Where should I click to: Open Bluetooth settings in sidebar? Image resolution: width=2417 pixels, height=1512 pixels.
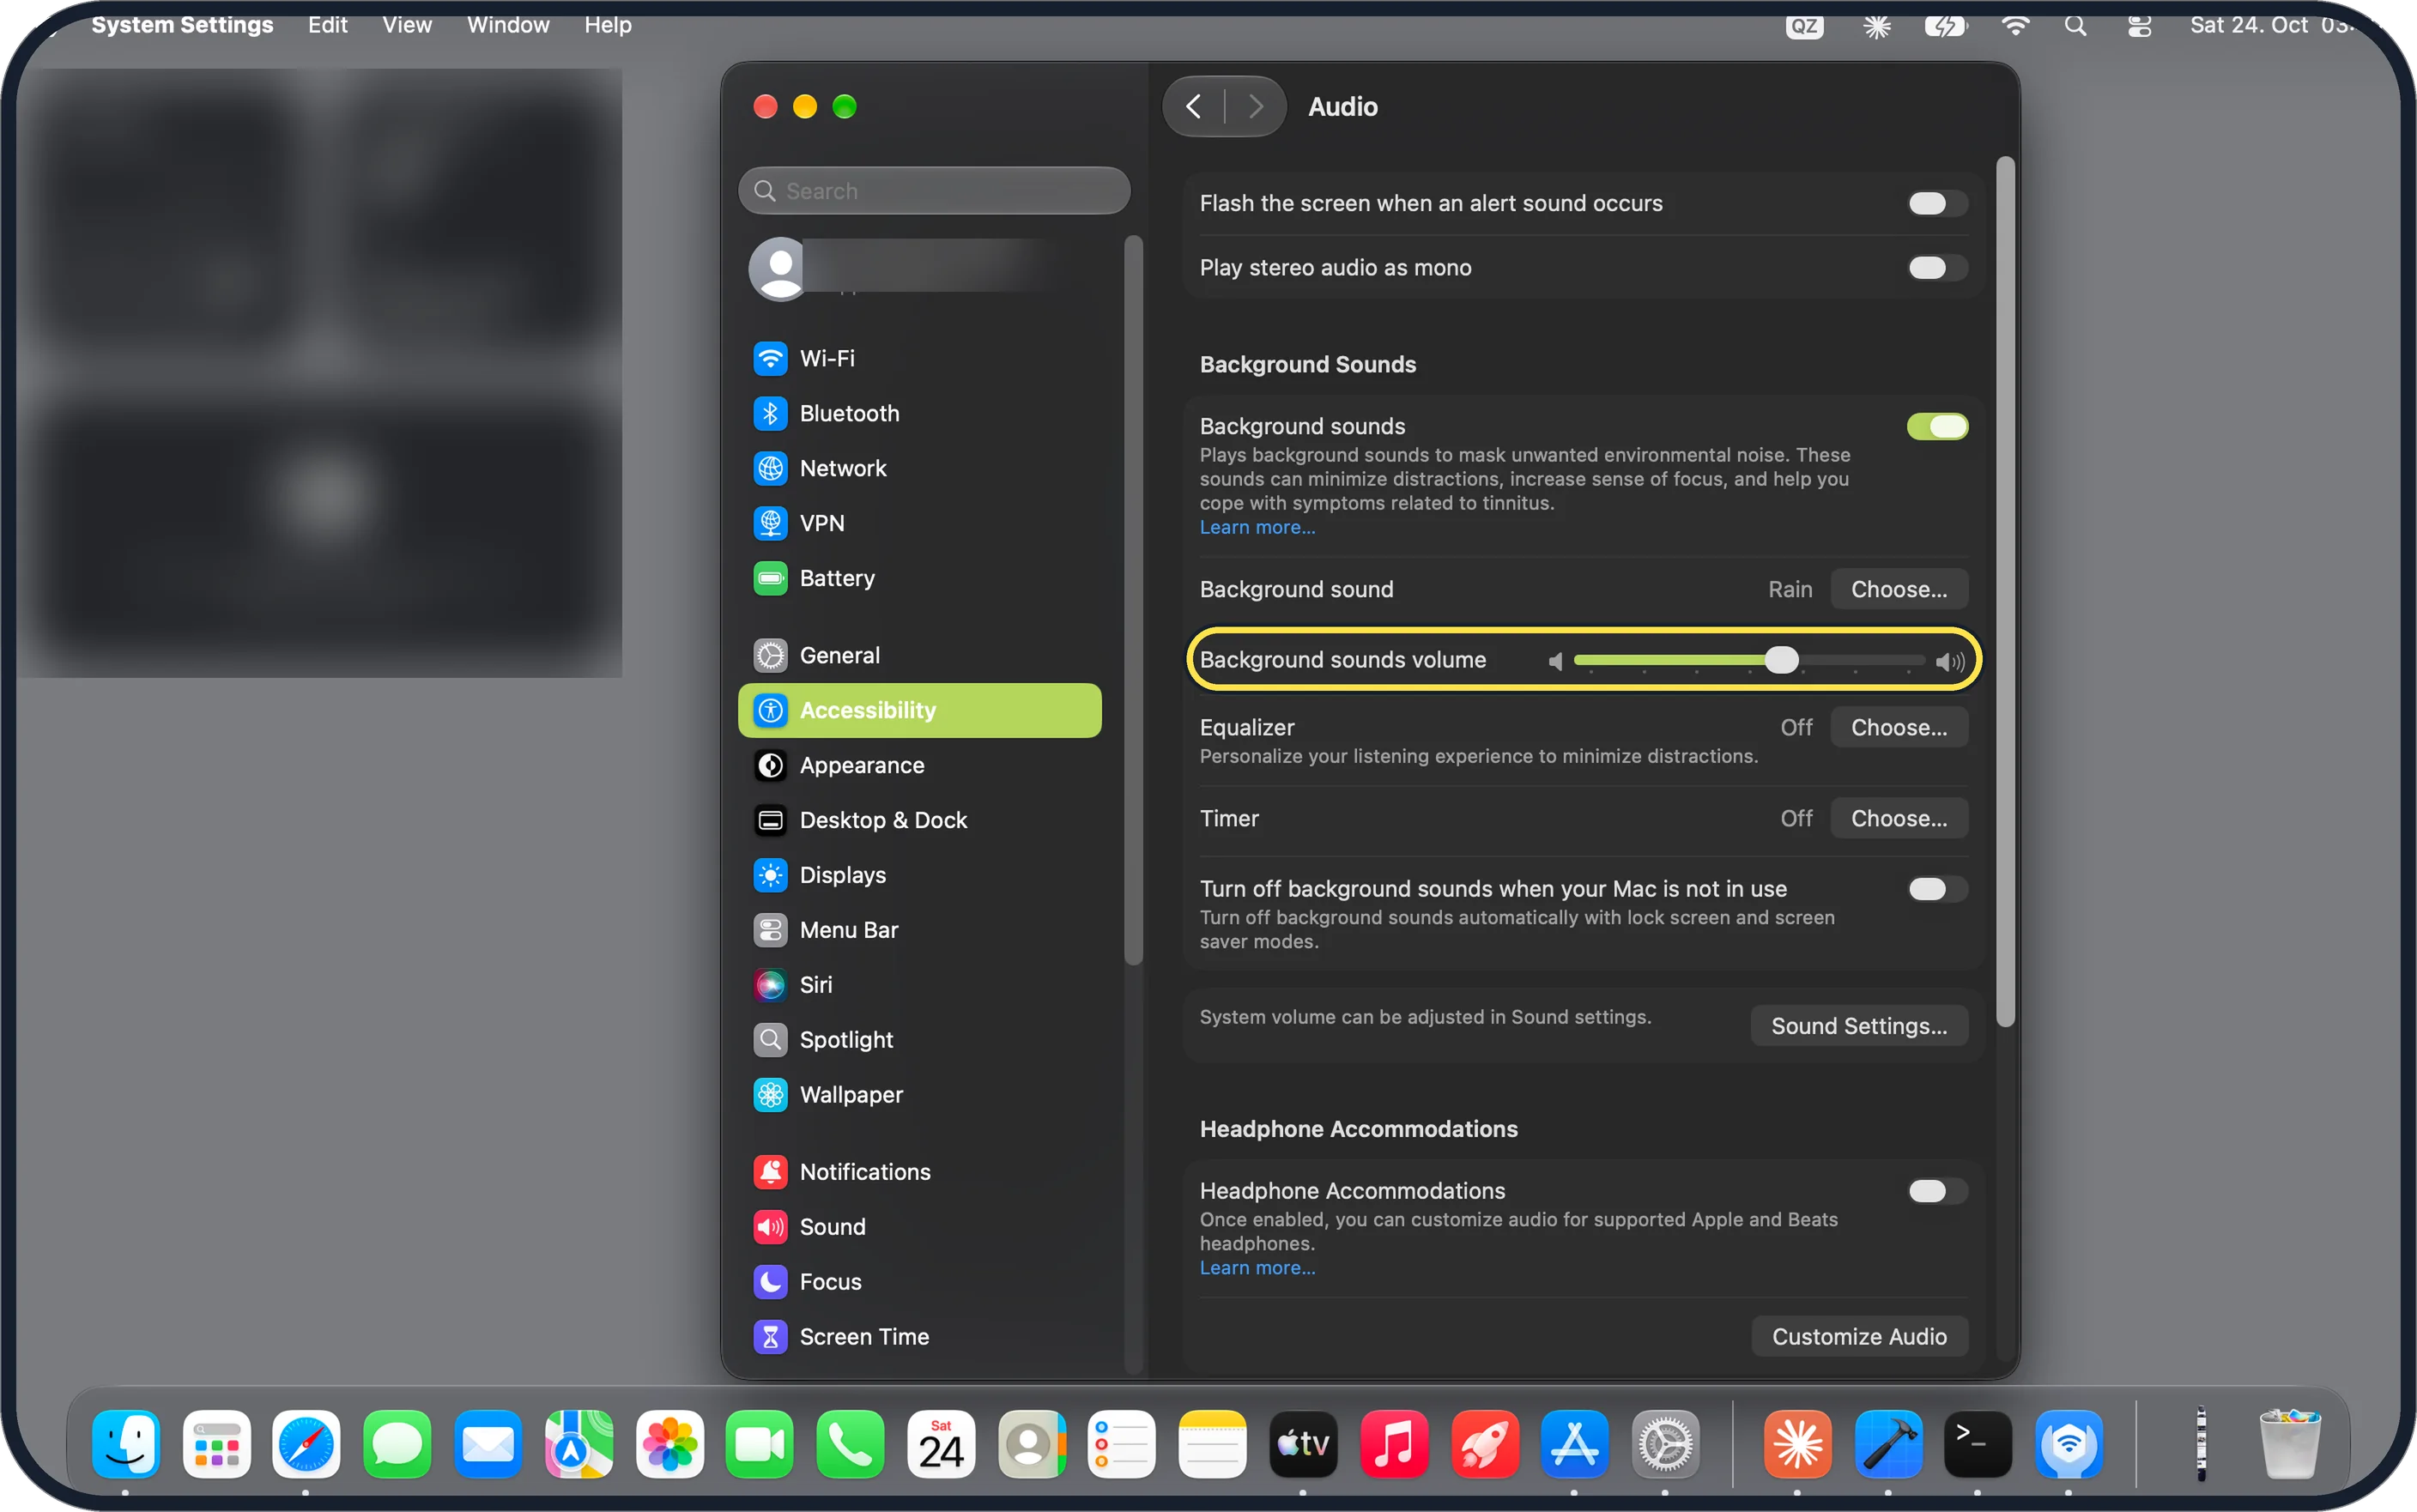pos(919,413)
